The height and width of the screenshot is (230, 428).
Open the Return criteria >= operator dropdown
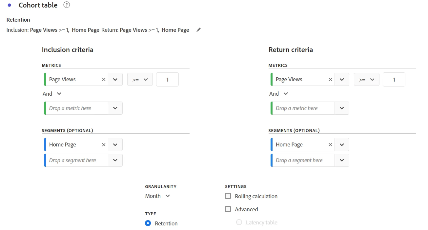click(x=366, y=80)
